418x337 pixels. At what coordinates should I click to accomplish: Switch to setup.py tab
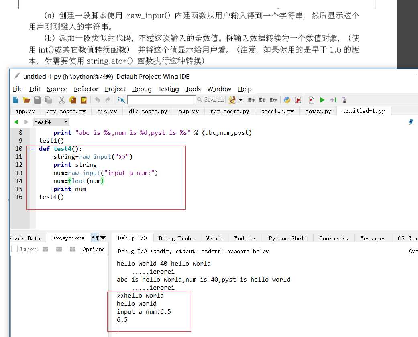[x=318, y=112]
